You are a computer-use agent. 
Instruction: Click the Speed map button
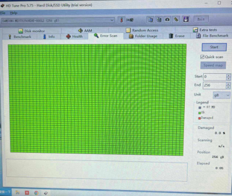(x=213, y=65)
